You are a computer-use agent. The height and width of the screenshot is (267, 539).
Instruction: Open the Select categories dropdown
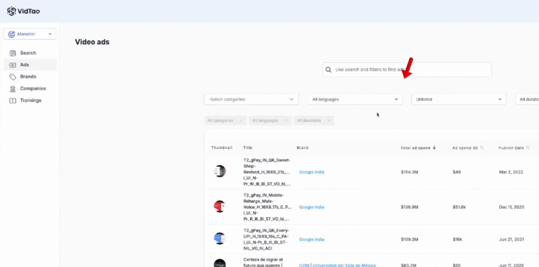(251, 99)
